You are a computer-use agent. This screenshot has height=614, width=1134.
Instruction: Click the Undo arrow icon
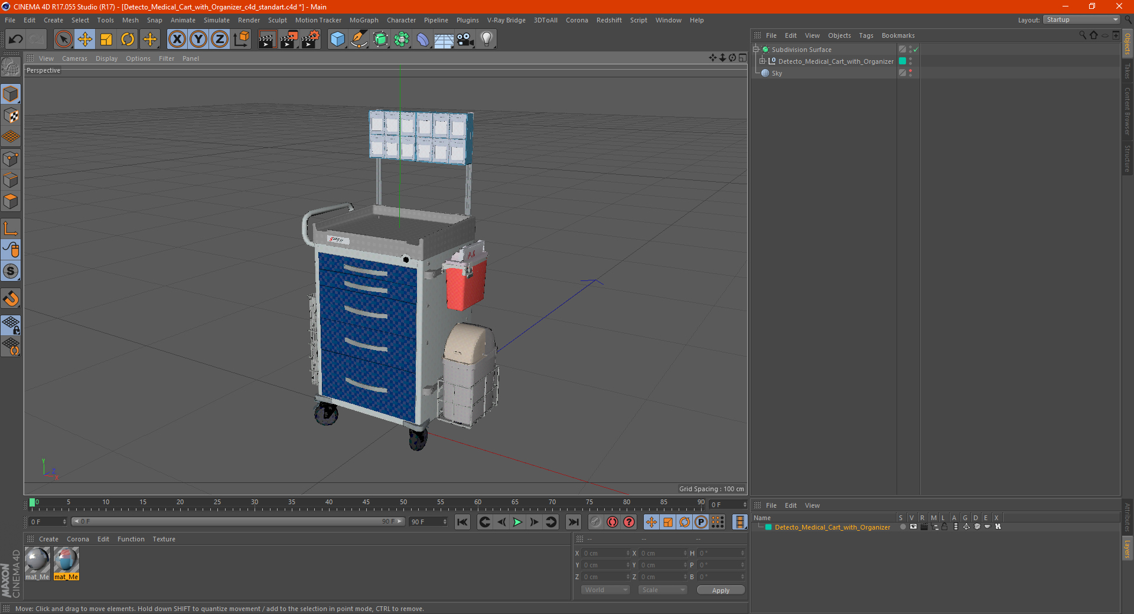tap(15, 40)
